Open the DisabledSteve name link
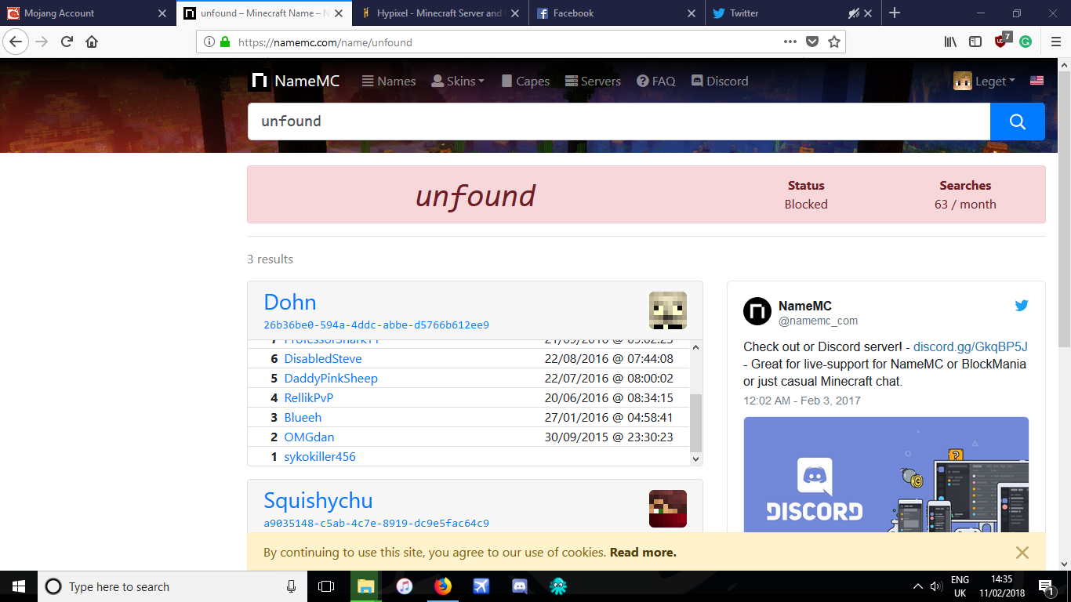 (323, 358)
